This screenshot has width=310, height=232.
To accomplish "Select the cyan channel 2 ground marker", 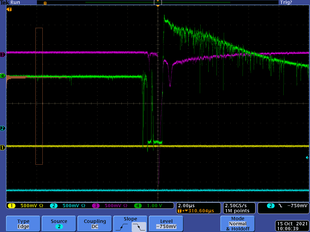I will point(3,128).
